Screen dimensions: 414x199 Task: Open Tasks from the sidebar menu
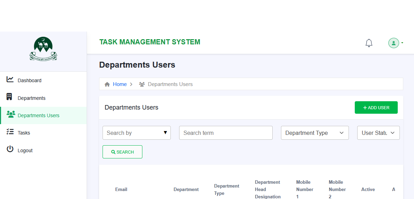coord(24,133)
